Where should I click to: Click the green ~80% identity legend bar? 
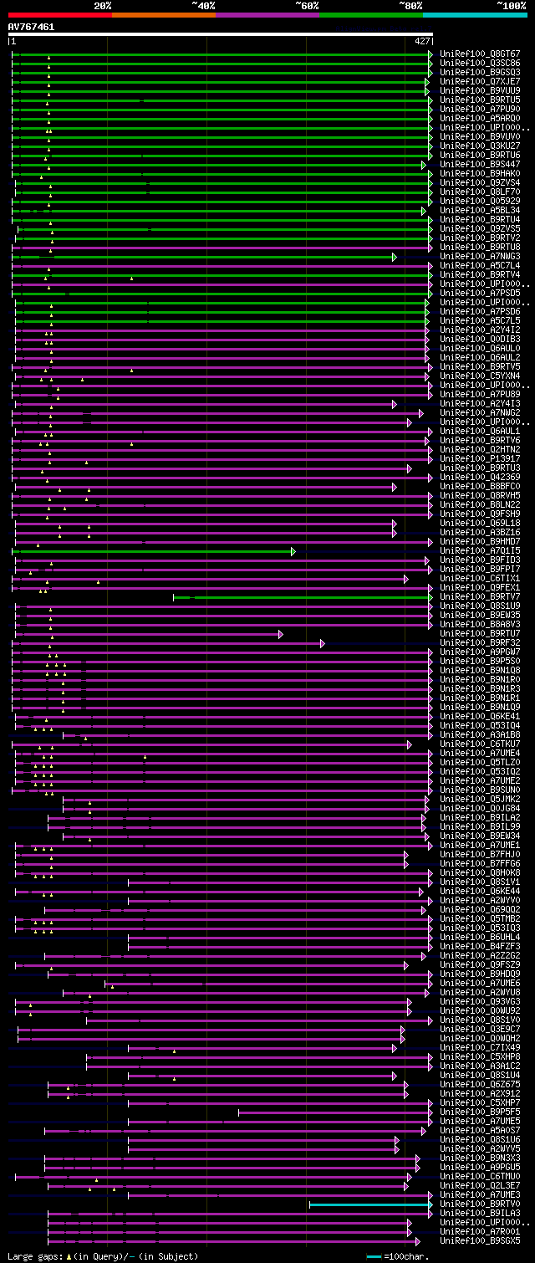point(370,15)
